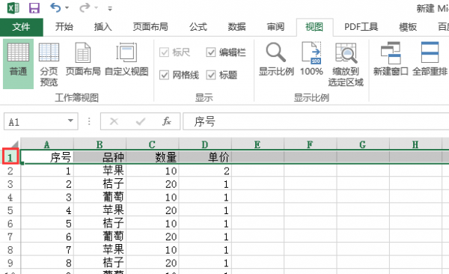
Task: Select row 2 header
Action: (x=10, y=171)
